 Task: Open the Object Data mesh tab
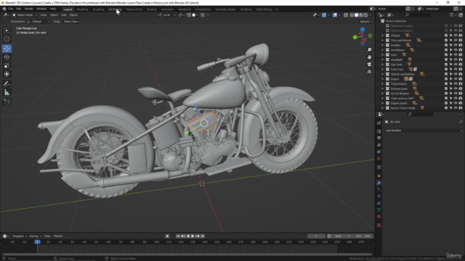(379, 210)
